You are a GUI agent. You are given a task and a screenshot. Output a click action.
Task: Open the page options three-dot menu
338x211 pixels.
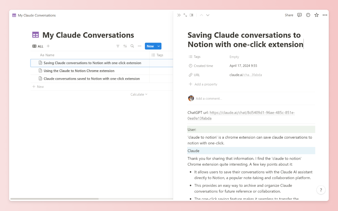325,15
